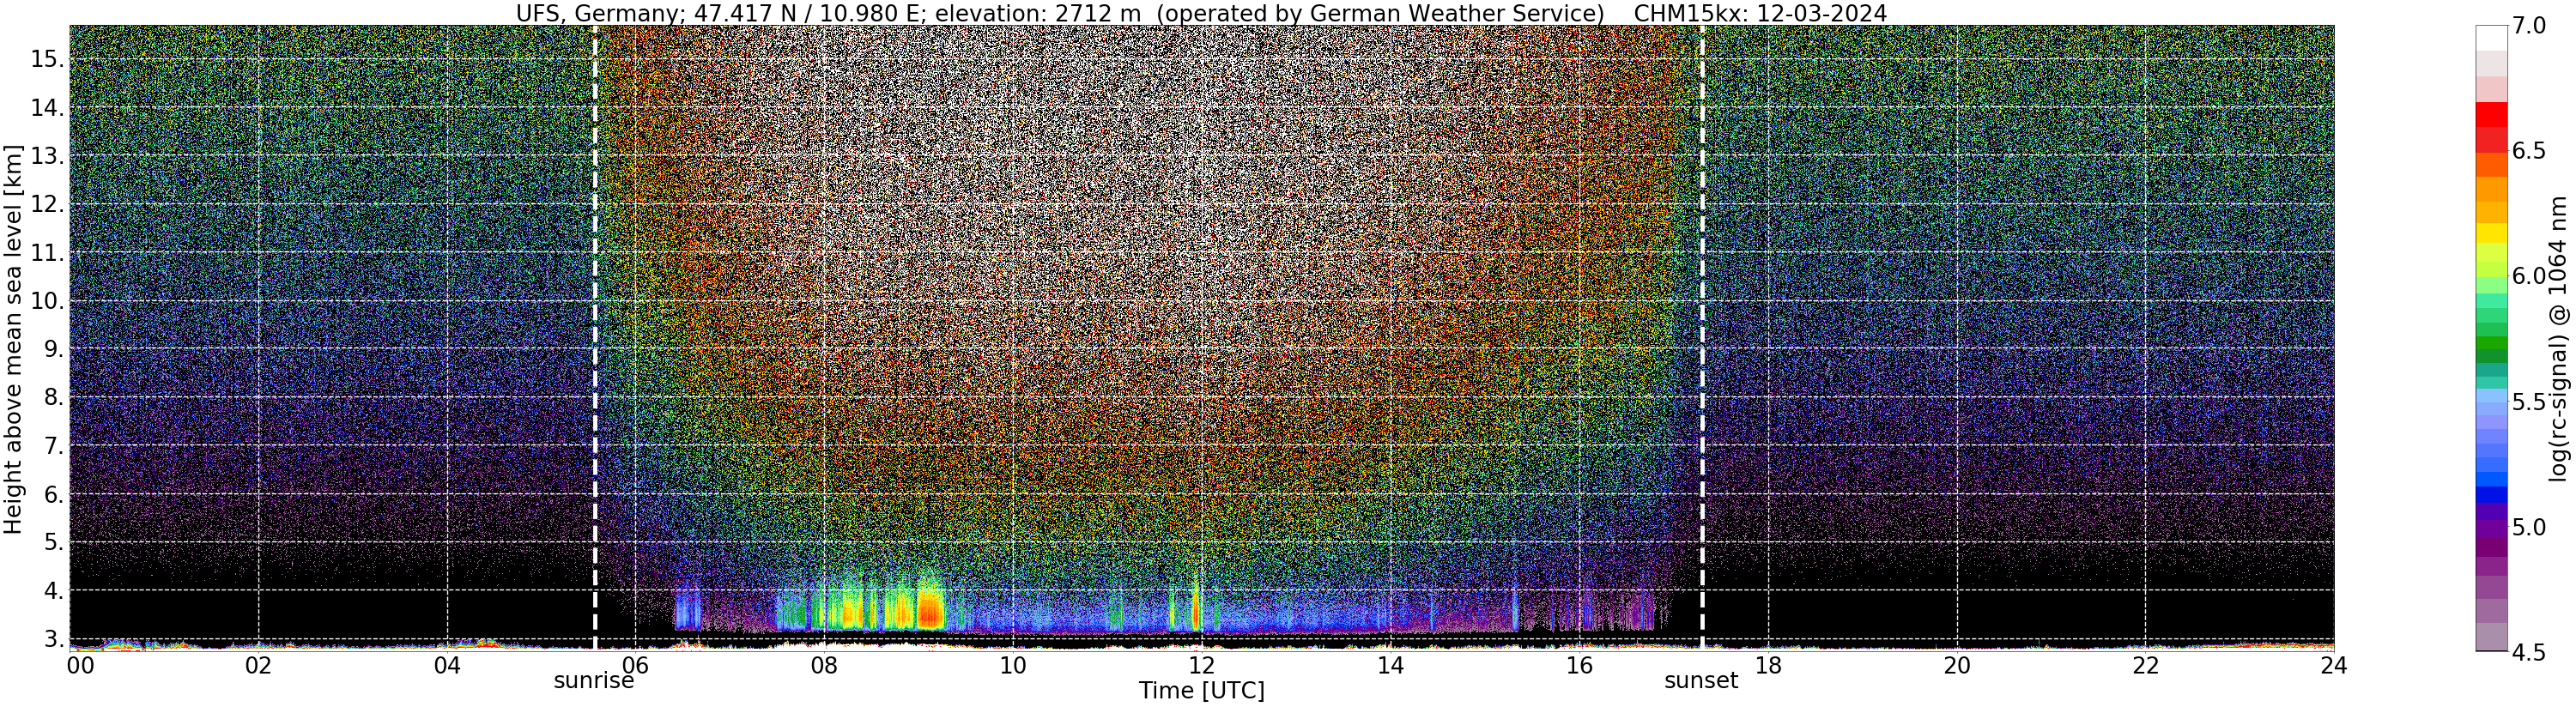Click the 12 hour tick label

point(1201,665)
